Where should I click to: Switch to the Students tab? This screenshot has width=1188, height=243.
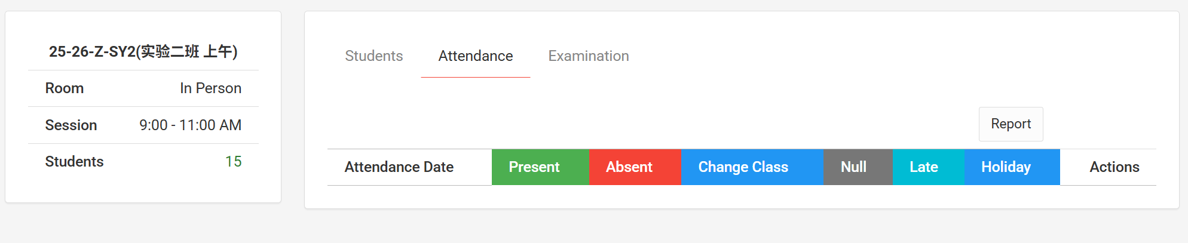tap(373, 56)
